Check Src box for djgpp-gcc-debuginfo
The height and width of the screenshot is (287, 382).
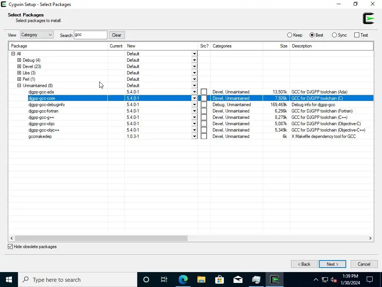point(204,105)
